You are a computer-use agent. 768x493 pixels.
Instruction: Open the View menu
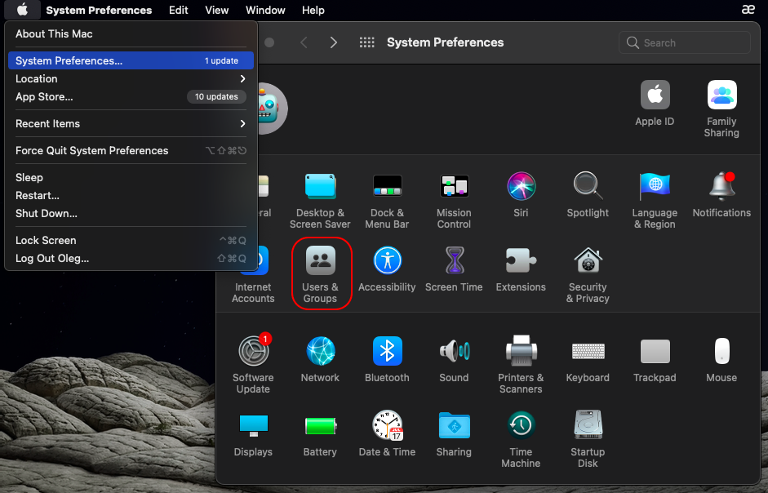216,10
